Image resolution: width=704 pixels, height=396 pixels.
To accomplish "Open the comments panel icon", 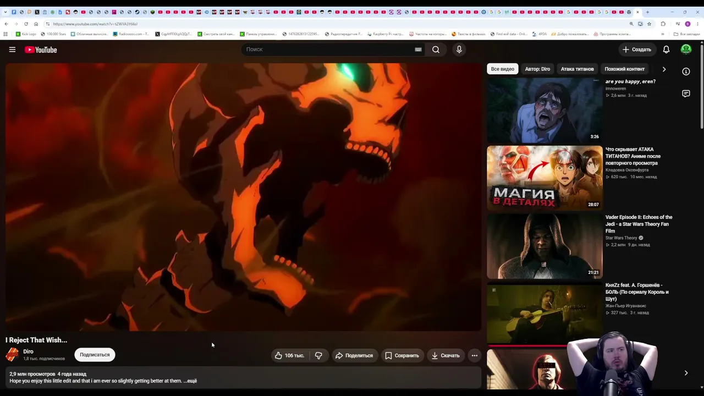I will tap(686, 94).
